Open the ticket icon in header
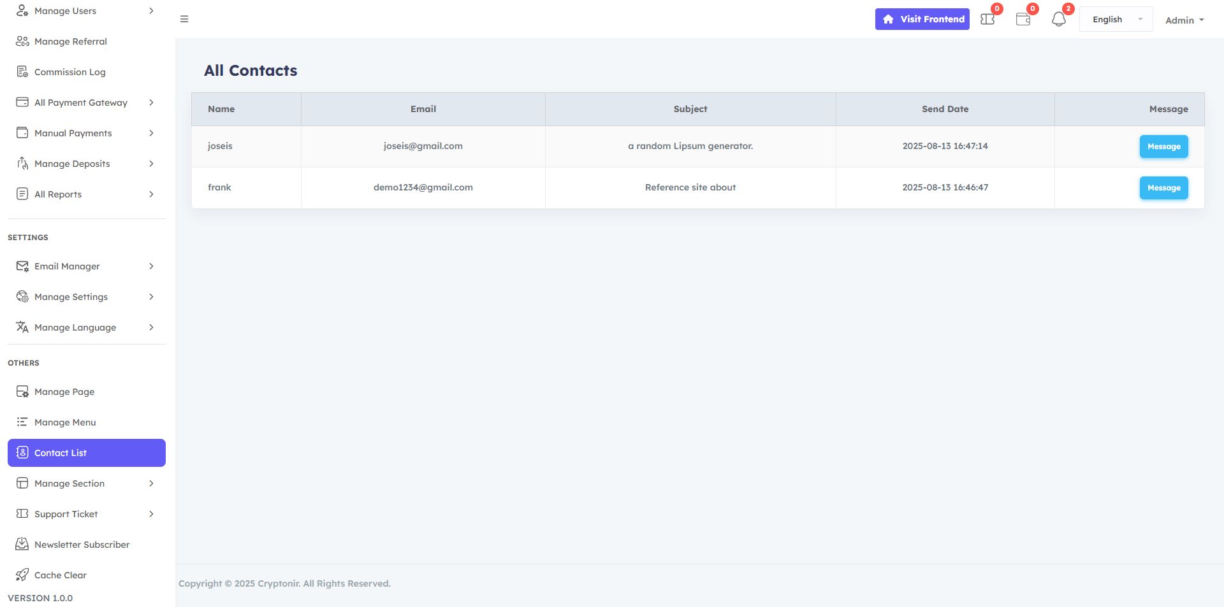 pyautogui.click(x=987, y=19)
